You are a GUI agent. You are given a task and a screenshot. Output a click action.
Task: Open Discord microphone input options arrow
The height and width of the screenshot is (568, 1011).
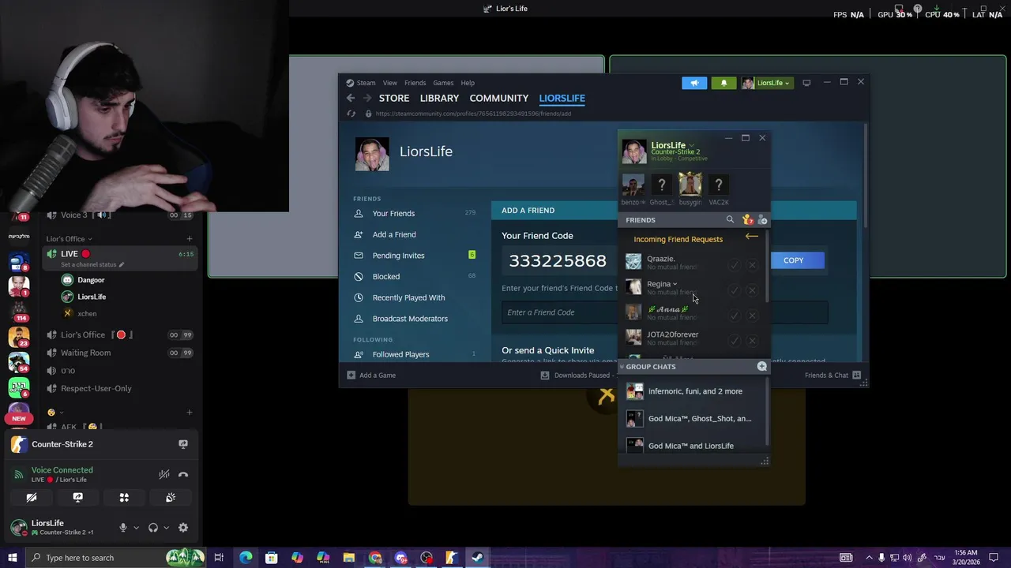(x=136, y=528)
